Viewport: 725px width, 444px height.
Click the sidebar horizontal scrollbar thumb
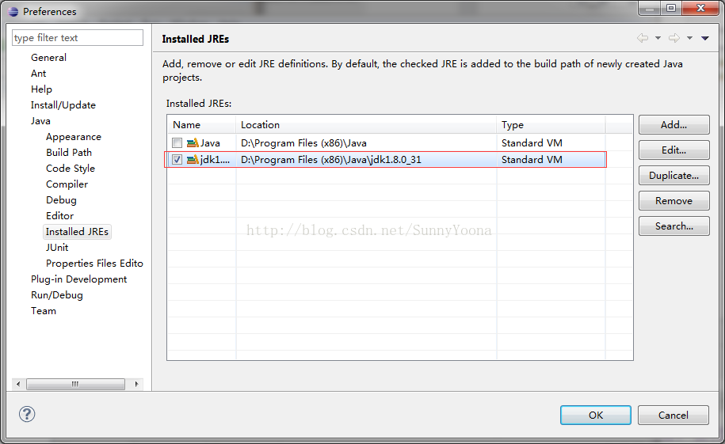(x=75, y=384)
